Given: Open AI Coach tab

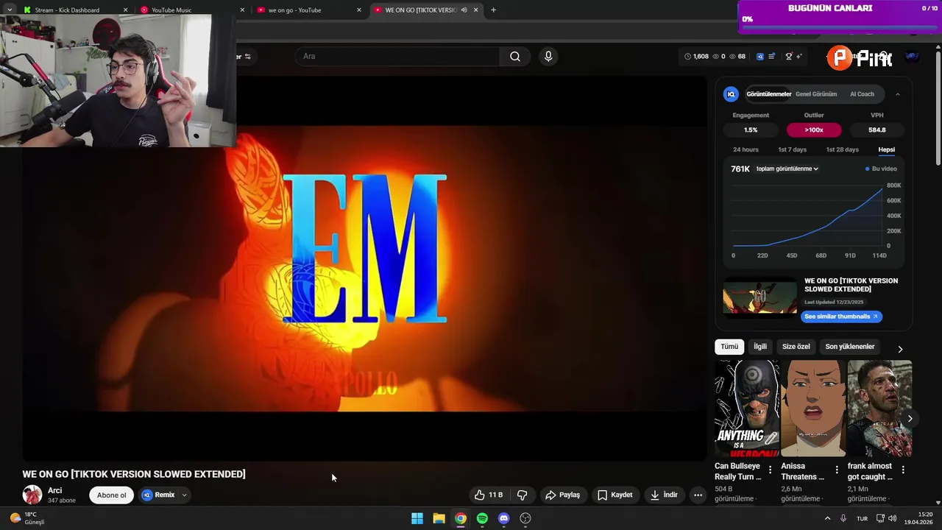Looking at the screenshot, I should click(862, 94).
